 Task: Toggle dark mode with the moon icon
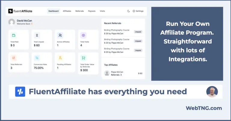click(x=128, y=11)
